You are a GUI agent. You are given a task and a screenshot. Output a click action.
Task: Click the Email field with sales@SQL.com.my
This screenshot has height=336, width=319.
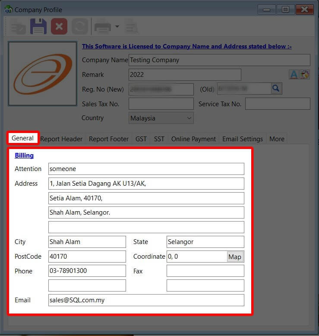146,300
